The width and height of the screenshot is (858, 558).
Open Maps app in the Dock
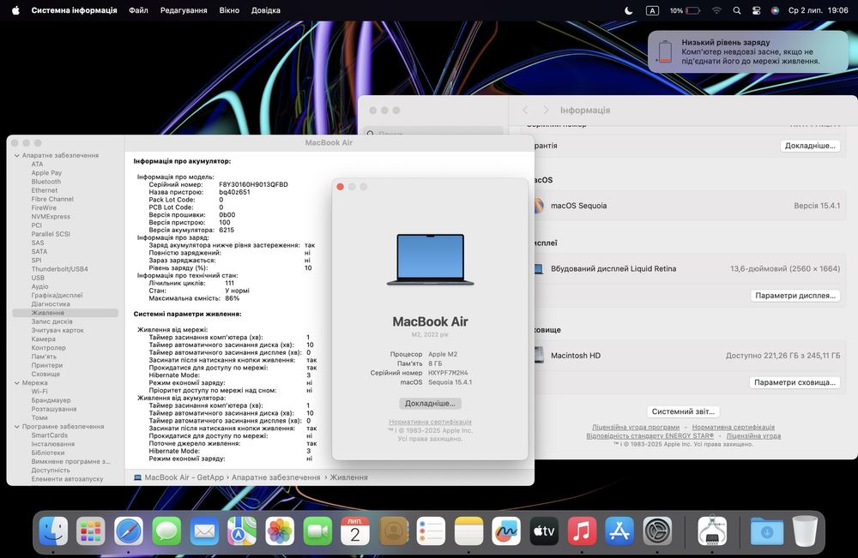242,531
